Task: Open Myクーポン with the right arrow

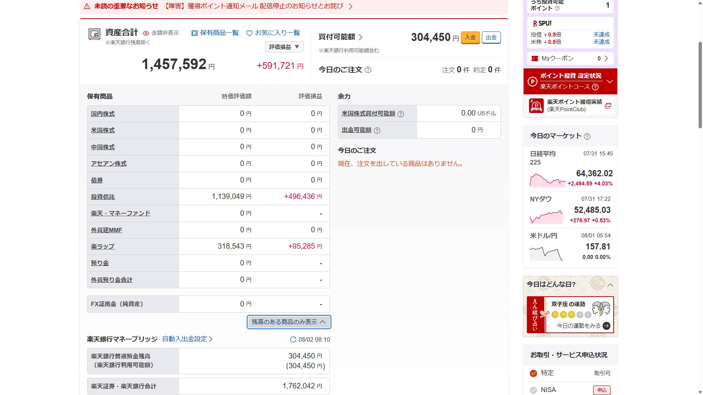Action: 606,59
